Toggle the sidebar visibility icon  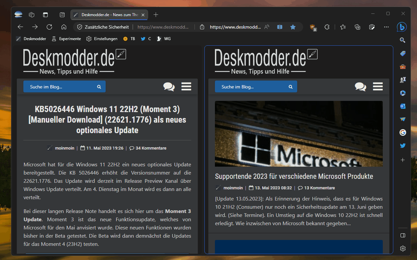(403, 235)
